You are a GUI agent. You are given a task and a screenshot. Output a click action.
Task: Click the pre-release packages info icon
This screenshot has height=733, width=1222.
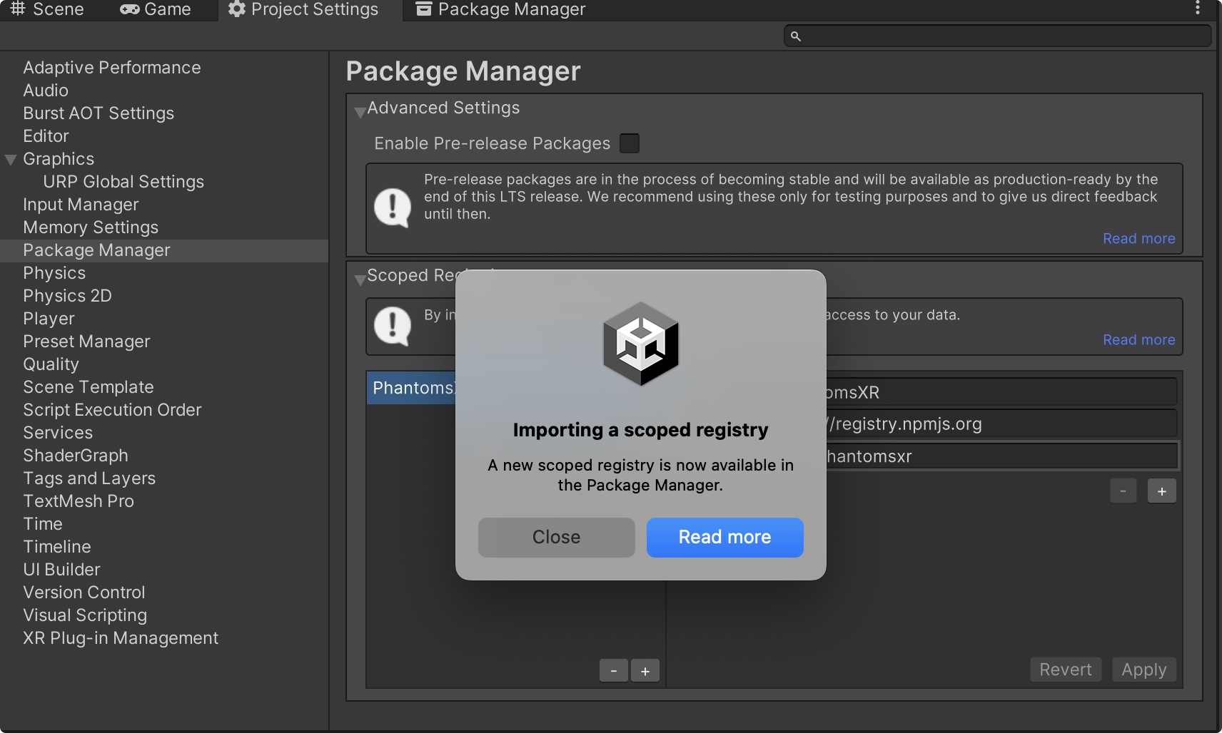(x=393, y=207)
